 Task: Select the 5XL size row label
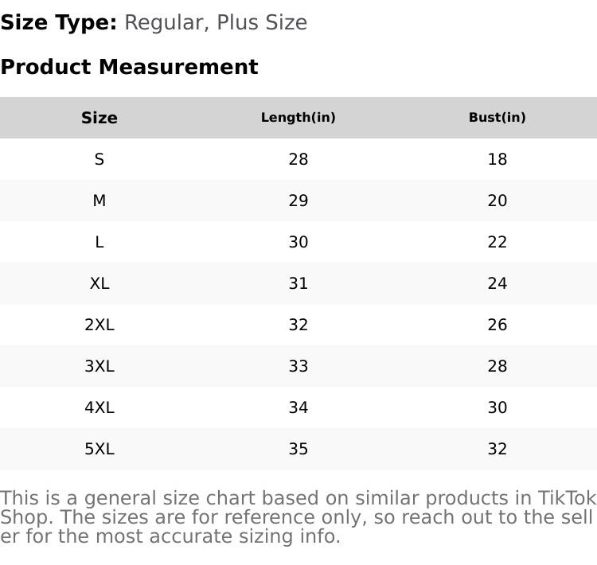99,449
